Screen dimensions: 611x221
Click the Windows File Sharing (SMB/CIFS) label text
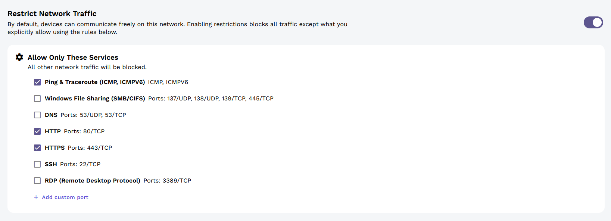coord(95,99)
